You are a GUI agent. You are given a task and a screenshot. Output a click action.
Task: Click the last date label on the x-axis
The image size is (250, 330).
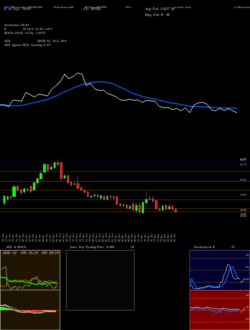[175, 237]
